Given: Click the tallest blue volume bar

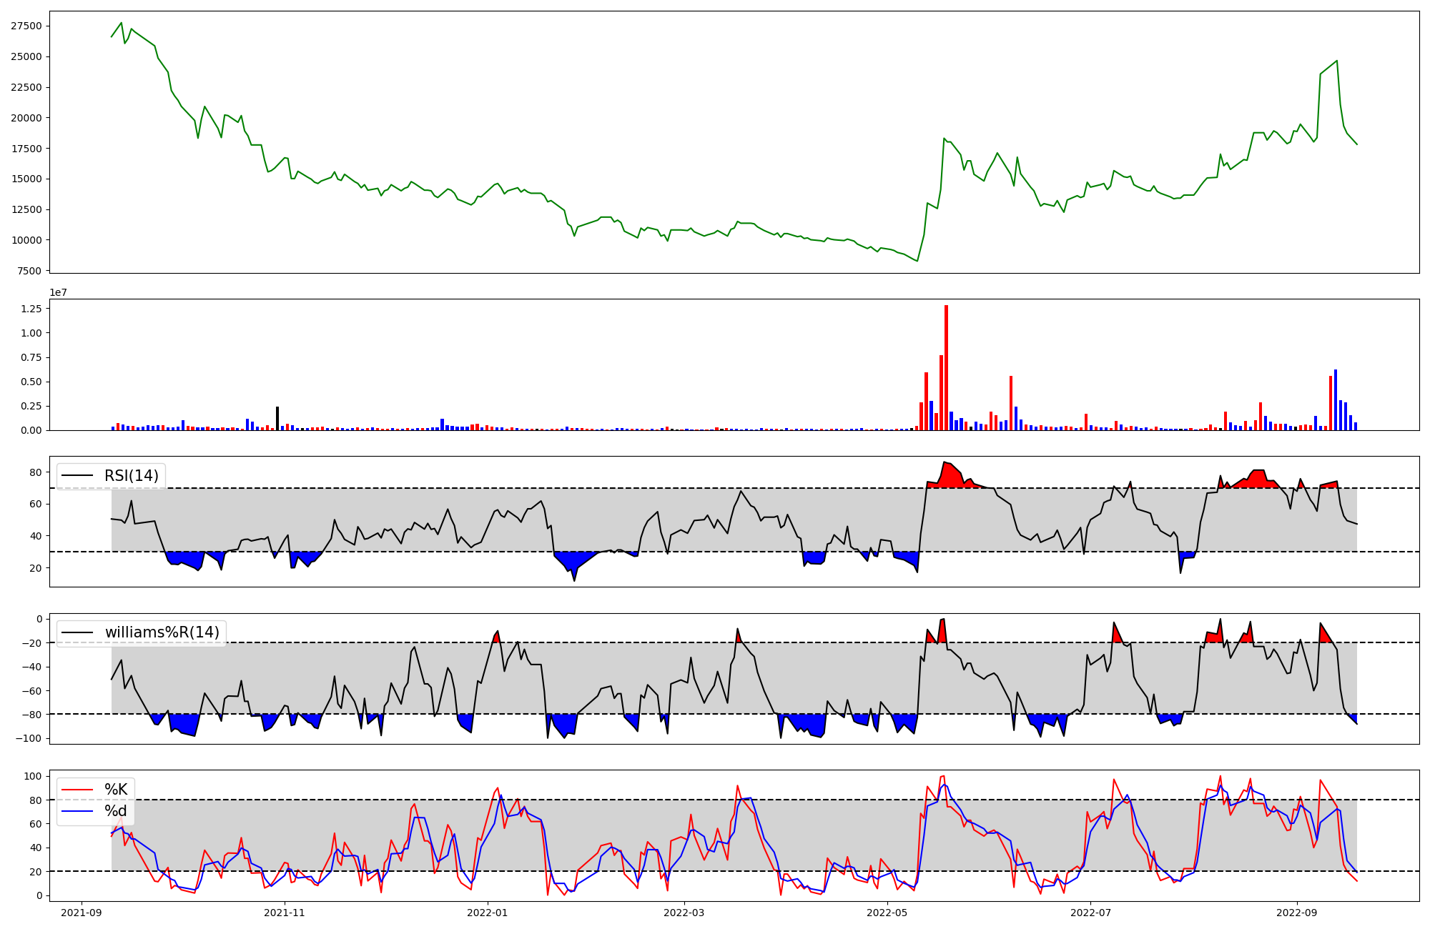Looking at the screenshot, I should 1335,399.
